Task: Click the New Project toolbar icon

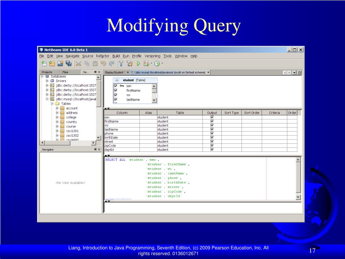Action: click(x=52, y=64)
